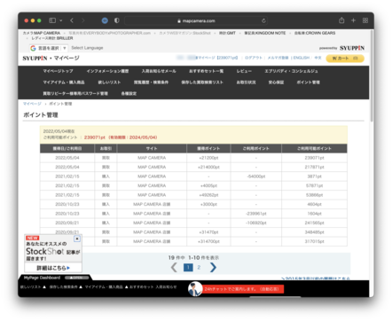Switch site language to ENGLISH

(x=302, y=58)
